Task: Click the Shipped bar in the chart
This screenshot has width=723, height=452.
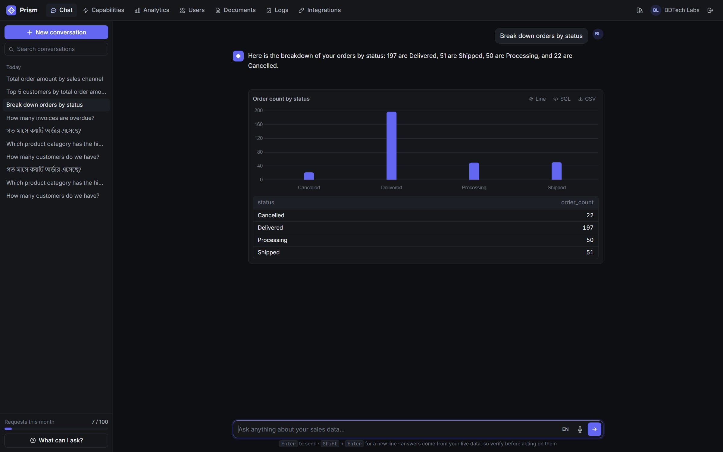Action: click(x=556, y=171)
